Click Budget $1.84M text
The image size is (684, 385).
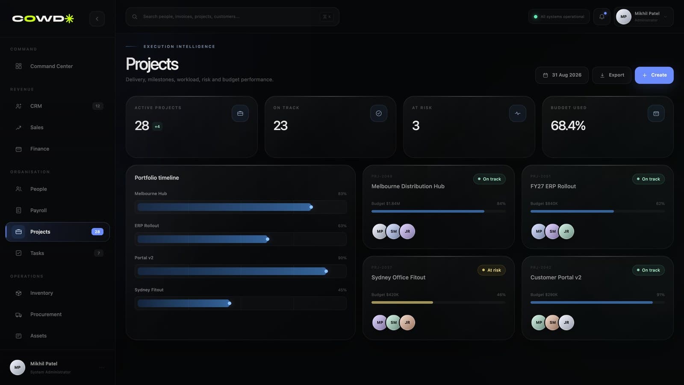(386, 204)
